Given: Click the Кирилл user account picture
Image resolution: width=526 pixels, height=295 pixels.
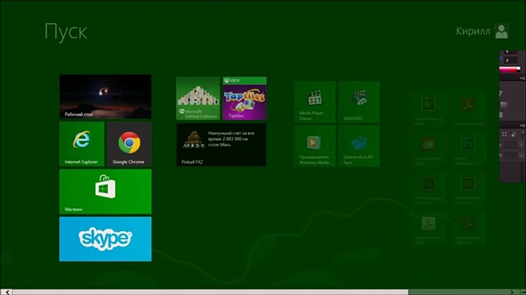Looking at the screenshot, I should [x=502, y=31].
